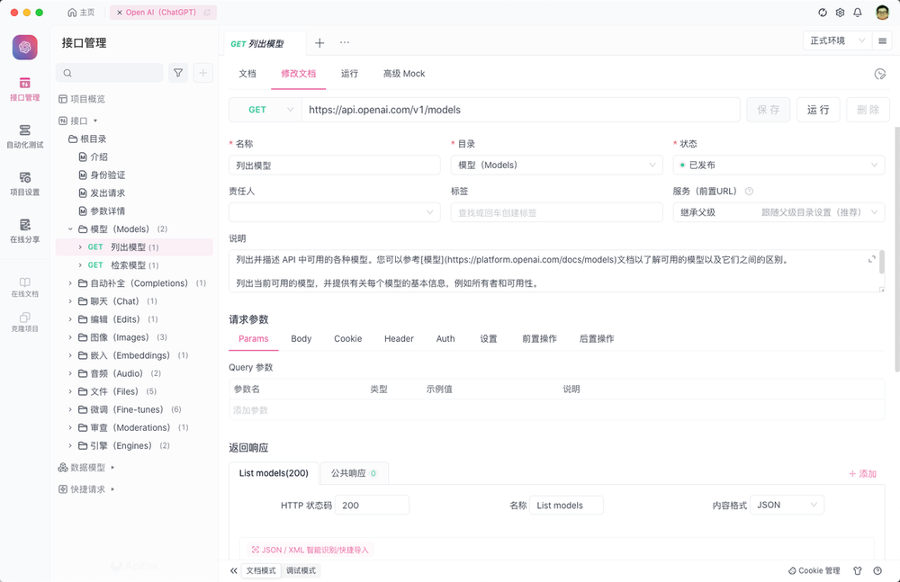
Task: Click the 运行 button to run the request
Action: click(x=818, y=108)
